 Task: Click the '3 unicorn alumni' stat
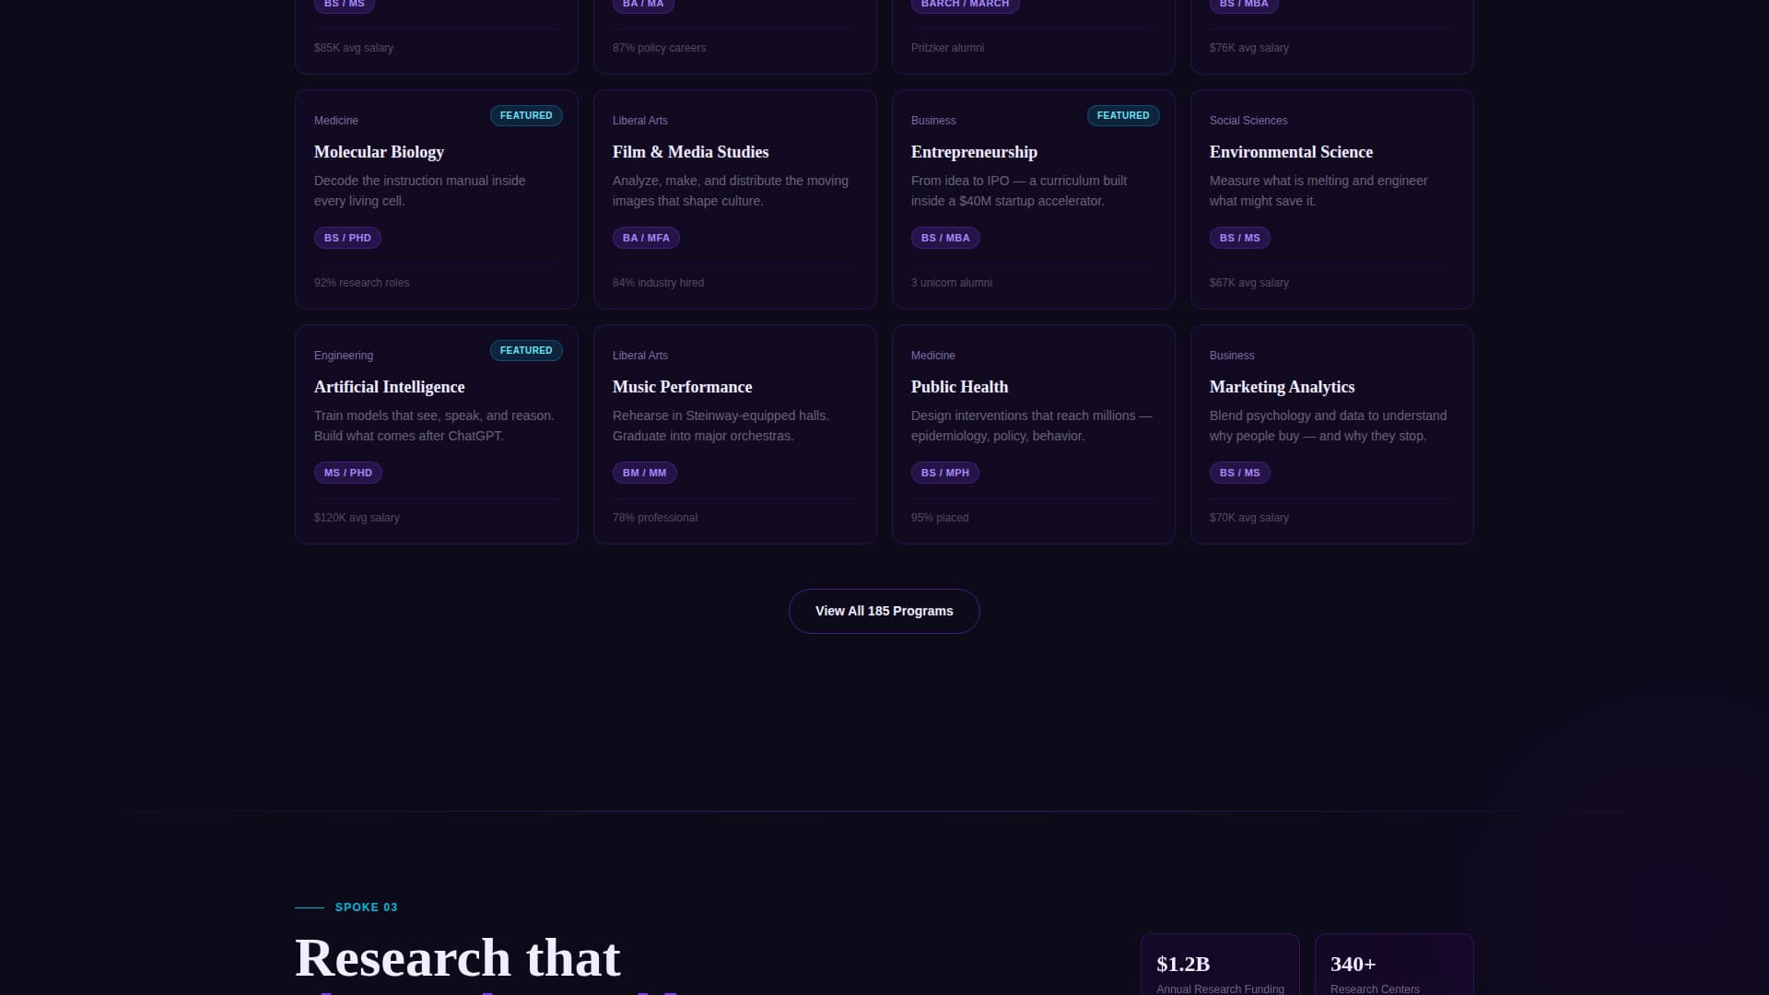(952, 283)
